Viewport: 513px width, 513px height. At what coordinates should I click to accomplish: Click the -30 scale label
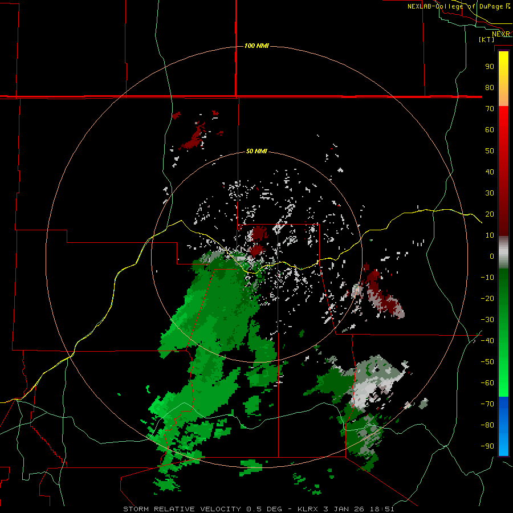click(x=487, y=320)
